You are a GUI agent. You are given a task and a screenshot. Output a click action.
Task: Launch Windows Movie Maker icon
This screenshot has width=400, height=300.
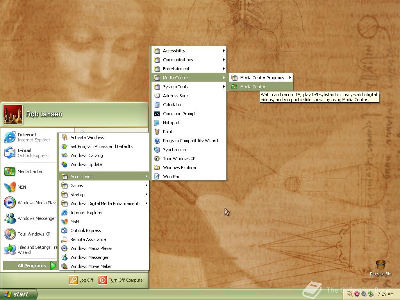pos(64,266)
